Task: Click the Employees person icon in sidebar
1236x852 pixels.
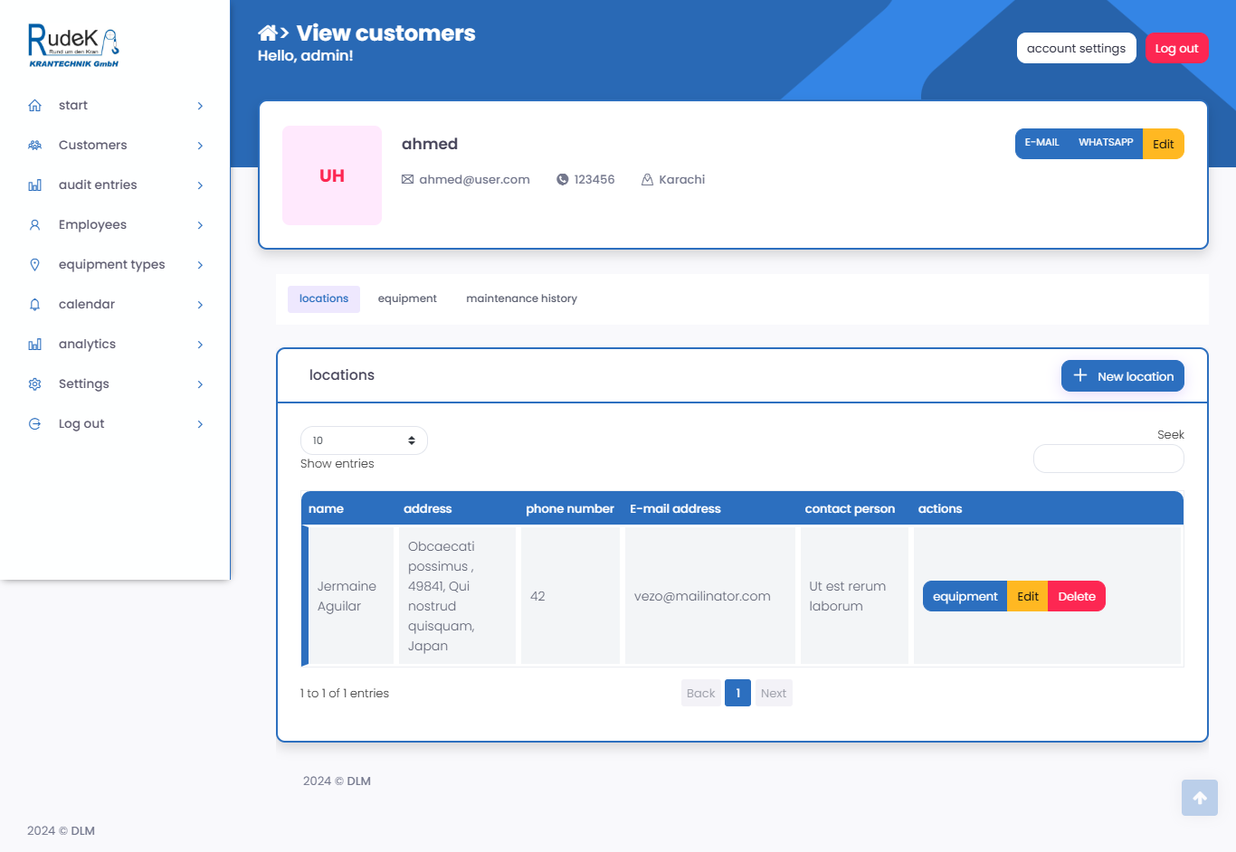Action: coord(35,225)
